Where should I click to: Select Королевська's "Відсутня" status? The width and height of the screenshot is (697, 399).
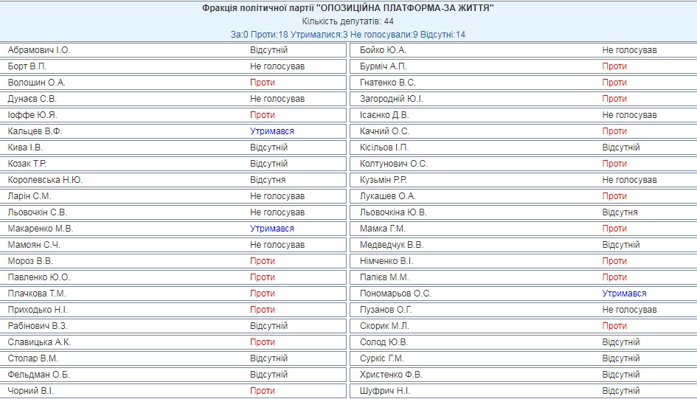pos(268,180)
